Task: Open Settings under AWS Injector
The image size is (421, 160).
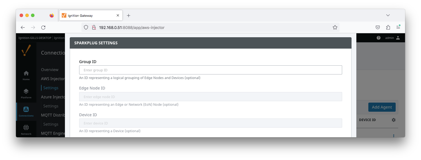Action: pos(51,88)
